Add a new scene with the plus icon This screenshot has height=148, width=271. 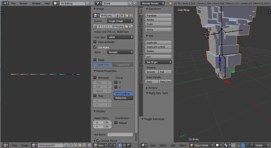point(130,3)
